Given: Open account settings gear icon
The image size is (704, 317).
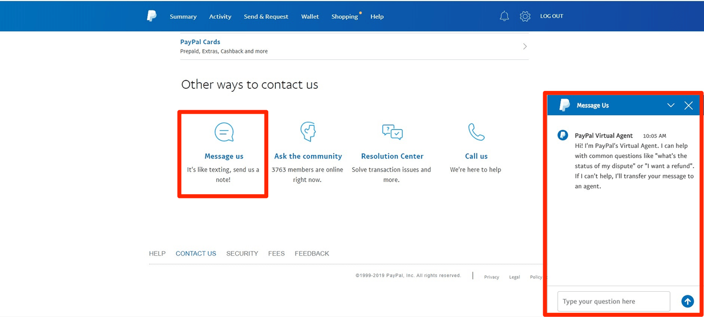Looking at the screenshot, I should [x=525, y=16].
